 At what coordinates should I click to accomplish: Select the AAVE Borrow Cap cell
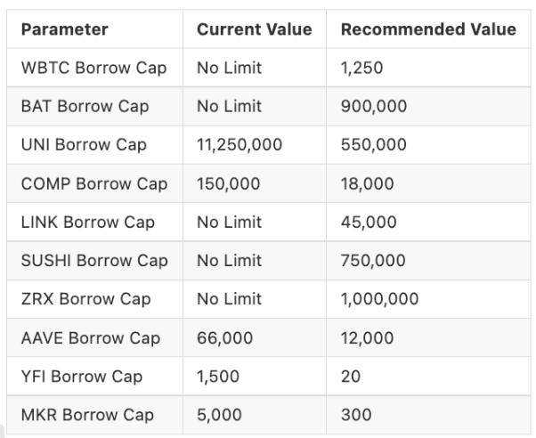tap(90, 337)
